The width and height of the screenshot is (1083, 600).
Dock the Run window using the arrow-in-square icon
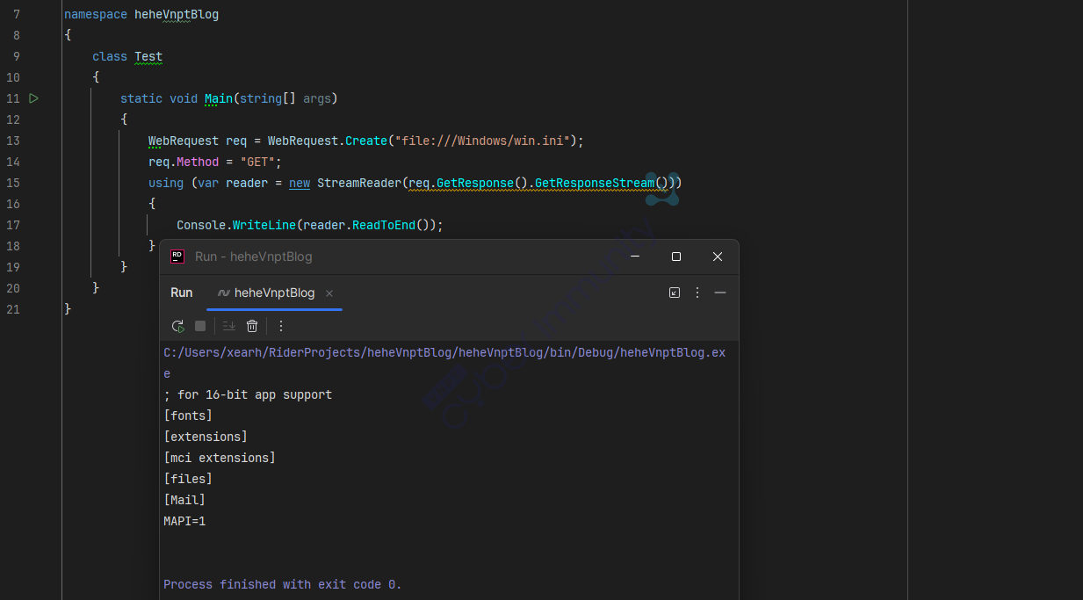675,293
